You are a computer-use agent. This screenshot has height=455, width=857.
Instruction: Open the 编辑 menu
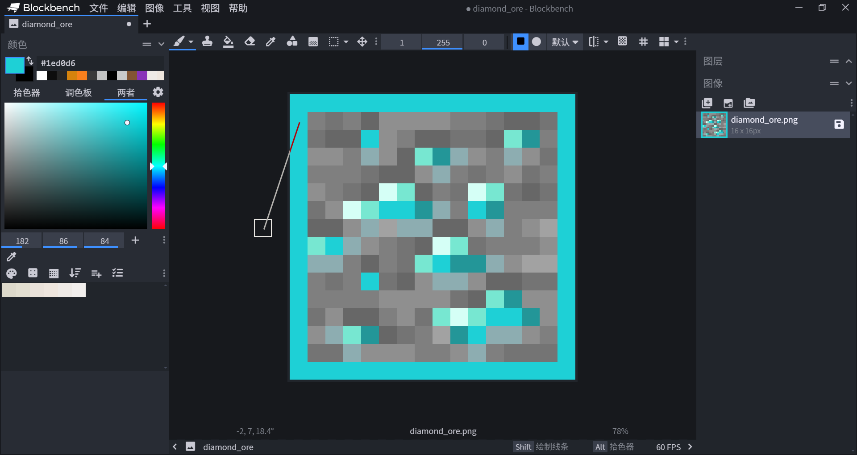click(x=126, y=8)
